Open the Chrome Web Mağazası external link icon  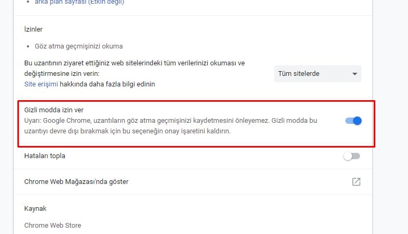point(356,182)
